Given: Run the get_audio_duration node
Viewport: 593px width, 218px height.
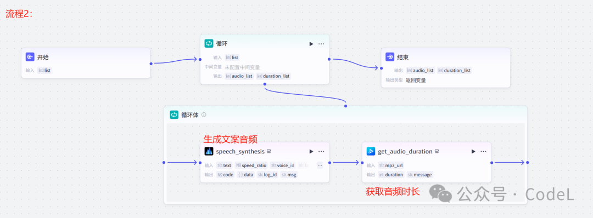Looking at the screenshot, I should coord(473,151).
